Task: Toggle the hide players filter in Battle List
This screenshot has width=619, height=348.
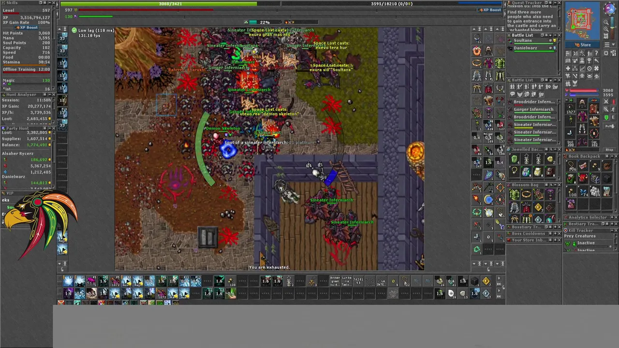Action: pyautogui.click(x=512, y=87)
